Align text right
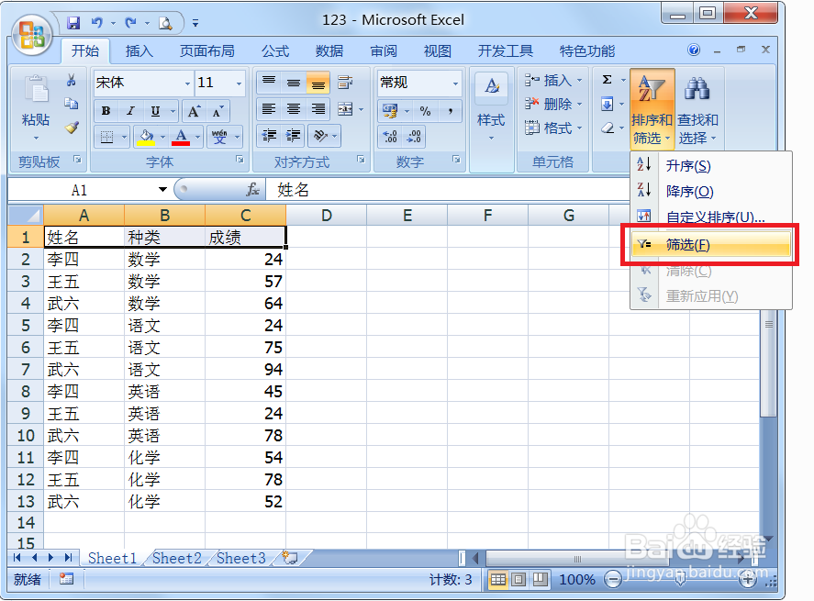 point(318,109)
